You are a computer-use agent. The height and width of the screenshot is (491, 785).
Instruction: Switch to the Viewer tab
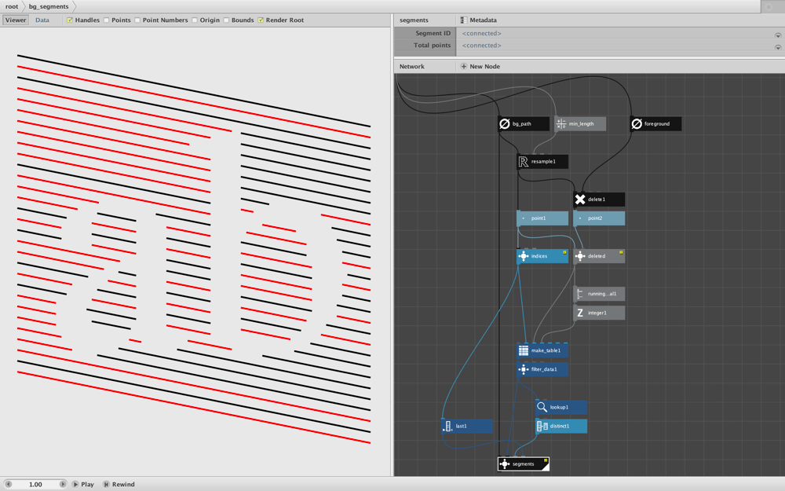pyautogui.click(x=16, y=20)
